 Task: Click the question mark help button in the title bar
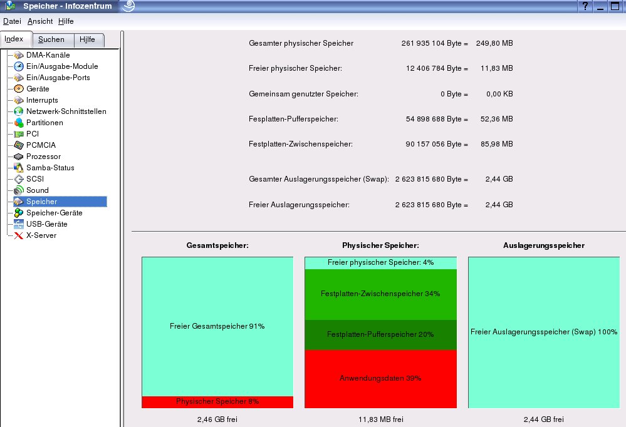[x=585, y=6]
